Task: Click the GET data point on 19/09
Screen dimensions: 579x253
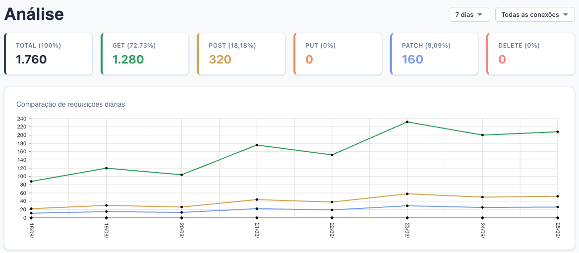Action: tap(107, 168)
